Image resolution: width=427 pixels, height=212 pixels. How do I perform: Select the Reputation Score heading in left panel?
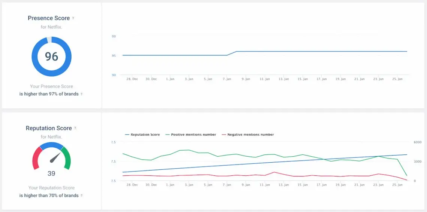[49, 128]
